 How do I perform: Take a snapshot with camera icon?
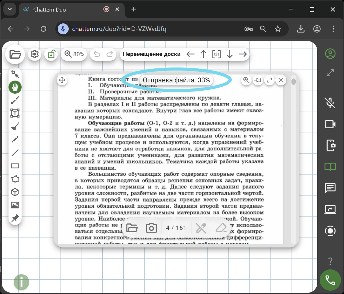click(151, 228)
